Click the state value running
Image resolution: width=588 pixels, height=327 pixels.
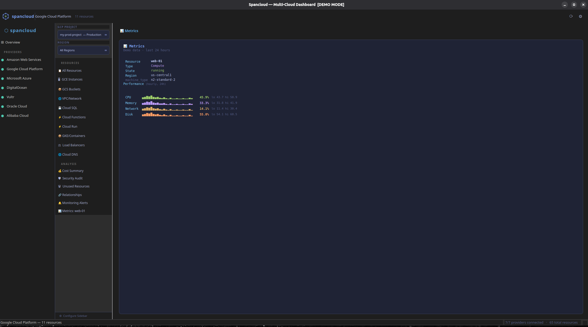click(x=157, y=70)
